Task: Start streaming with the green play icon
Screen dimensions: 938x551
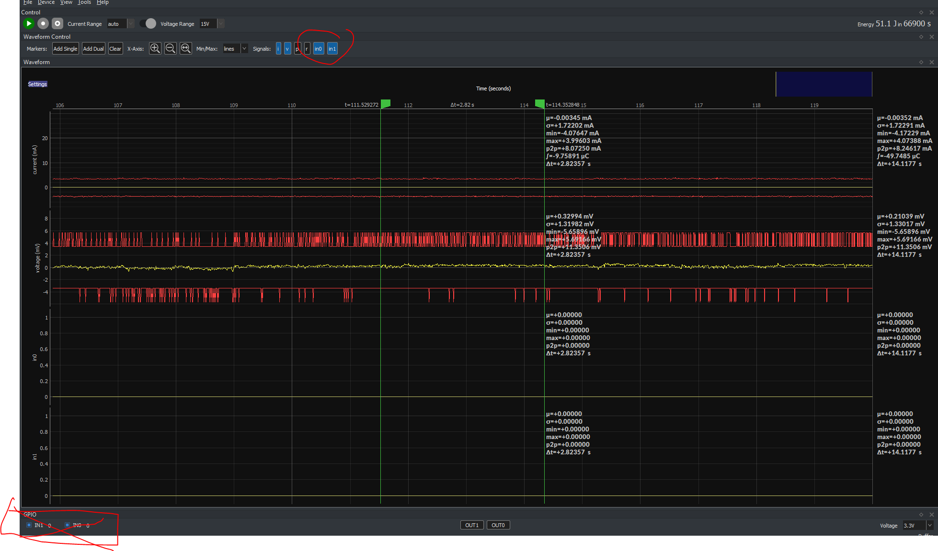Action: pos(28,23)
